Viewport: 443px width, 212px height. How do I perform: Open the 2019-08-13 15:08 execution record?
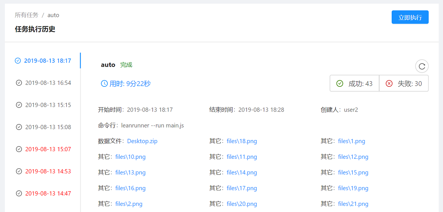48,127
